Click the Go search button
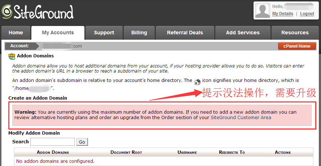The image size is (321, 166). 82,142
